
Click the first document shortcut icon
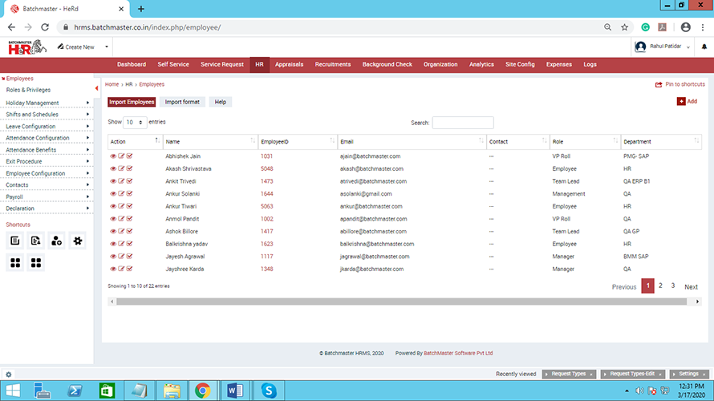coord(15,241)
